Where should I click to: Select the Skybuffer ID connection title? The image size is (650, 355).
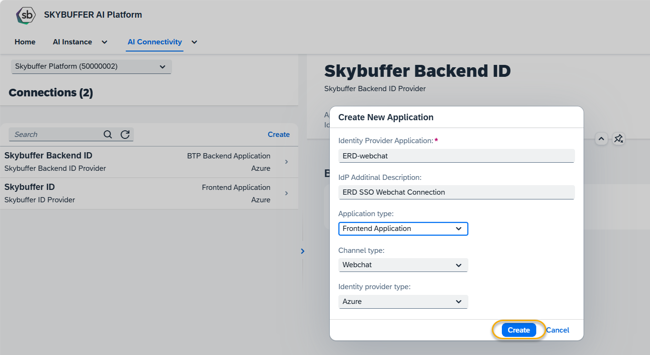(x=30, y=187)
